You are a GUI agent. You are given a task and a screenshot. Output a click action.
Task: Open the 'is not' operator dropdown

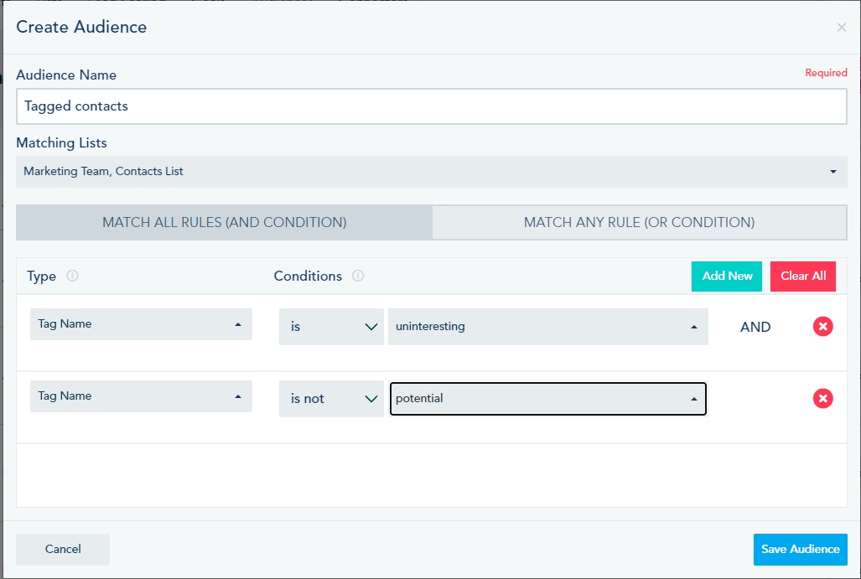(x=331, y=399)
